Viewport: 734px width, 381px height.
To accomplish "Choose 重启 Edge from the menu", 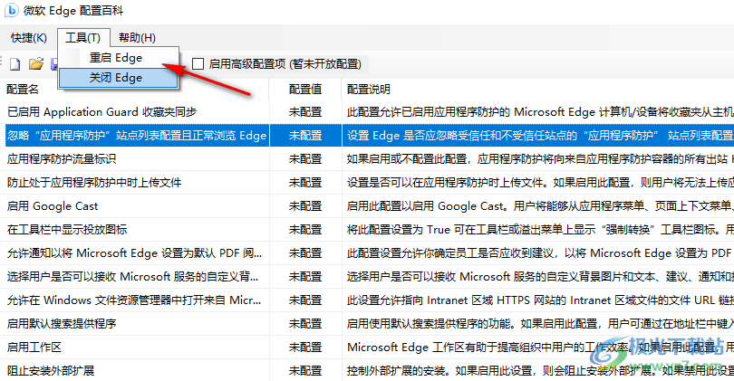I will [118, 58].
